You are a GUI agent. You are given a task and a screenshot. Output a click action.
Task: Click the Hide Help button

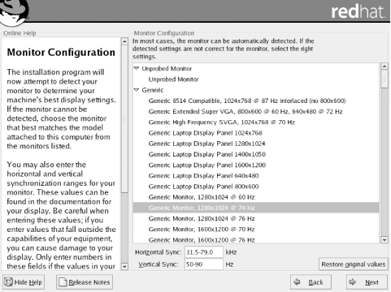tap(24, 282)
